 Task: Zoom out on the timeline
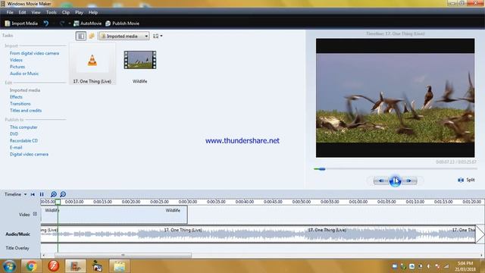pos(63,194)
